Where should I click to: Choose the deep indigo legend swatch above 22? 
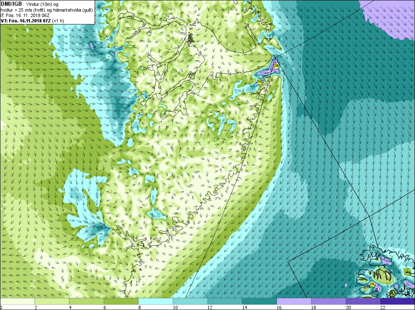pyautogui.click(x=398, y=301)
